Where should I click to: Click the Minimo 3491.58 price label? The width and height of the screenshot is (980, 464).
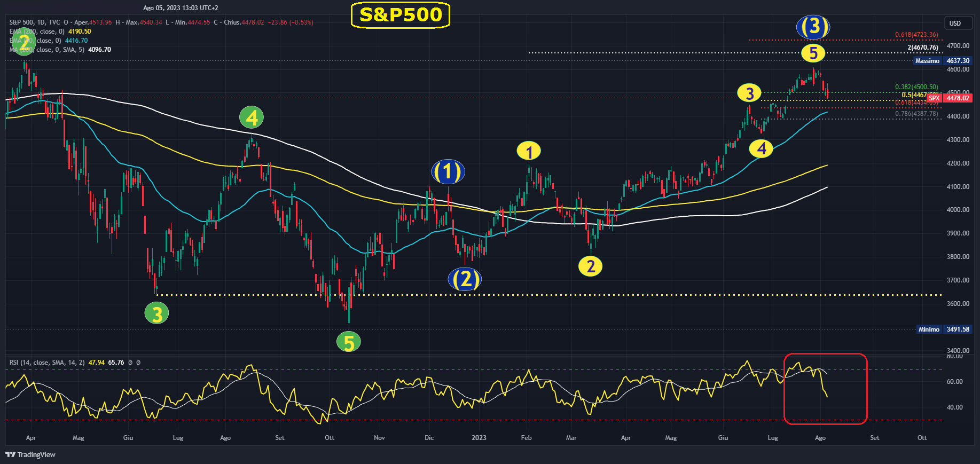click(x=944, y=329)
